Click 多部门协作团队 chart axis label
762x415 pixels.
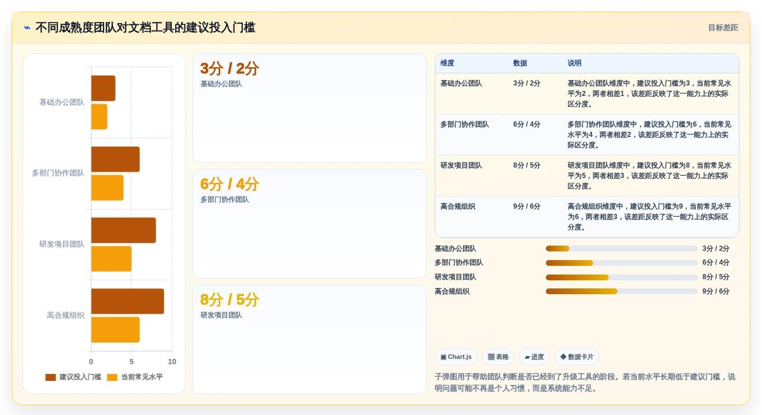[x=58, y=173]
